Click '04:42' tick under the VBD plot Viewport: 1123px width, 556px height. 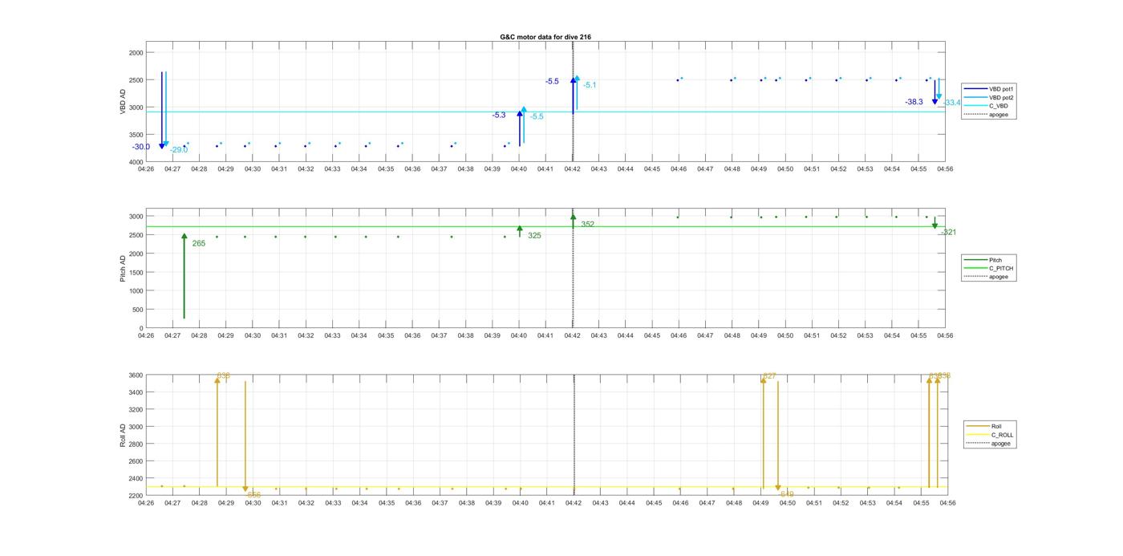coord(573,169)
